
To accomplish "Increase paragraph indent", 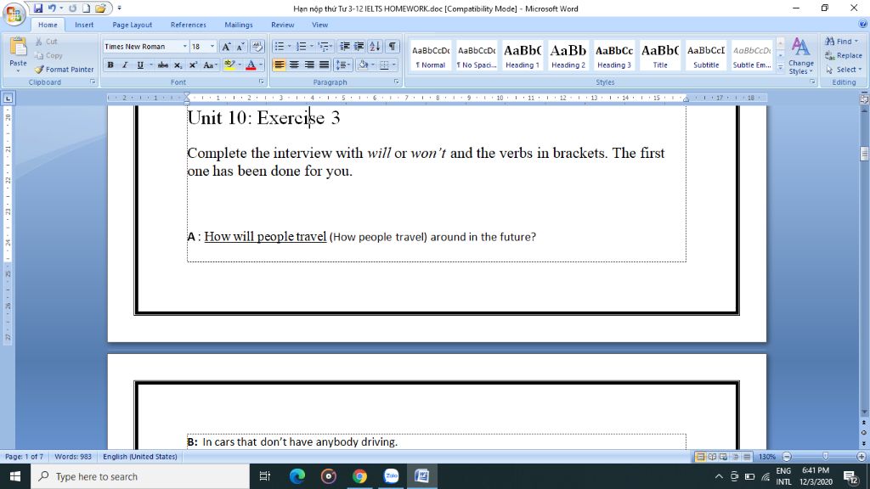I will pyautogui.click(x=359, y=47).
